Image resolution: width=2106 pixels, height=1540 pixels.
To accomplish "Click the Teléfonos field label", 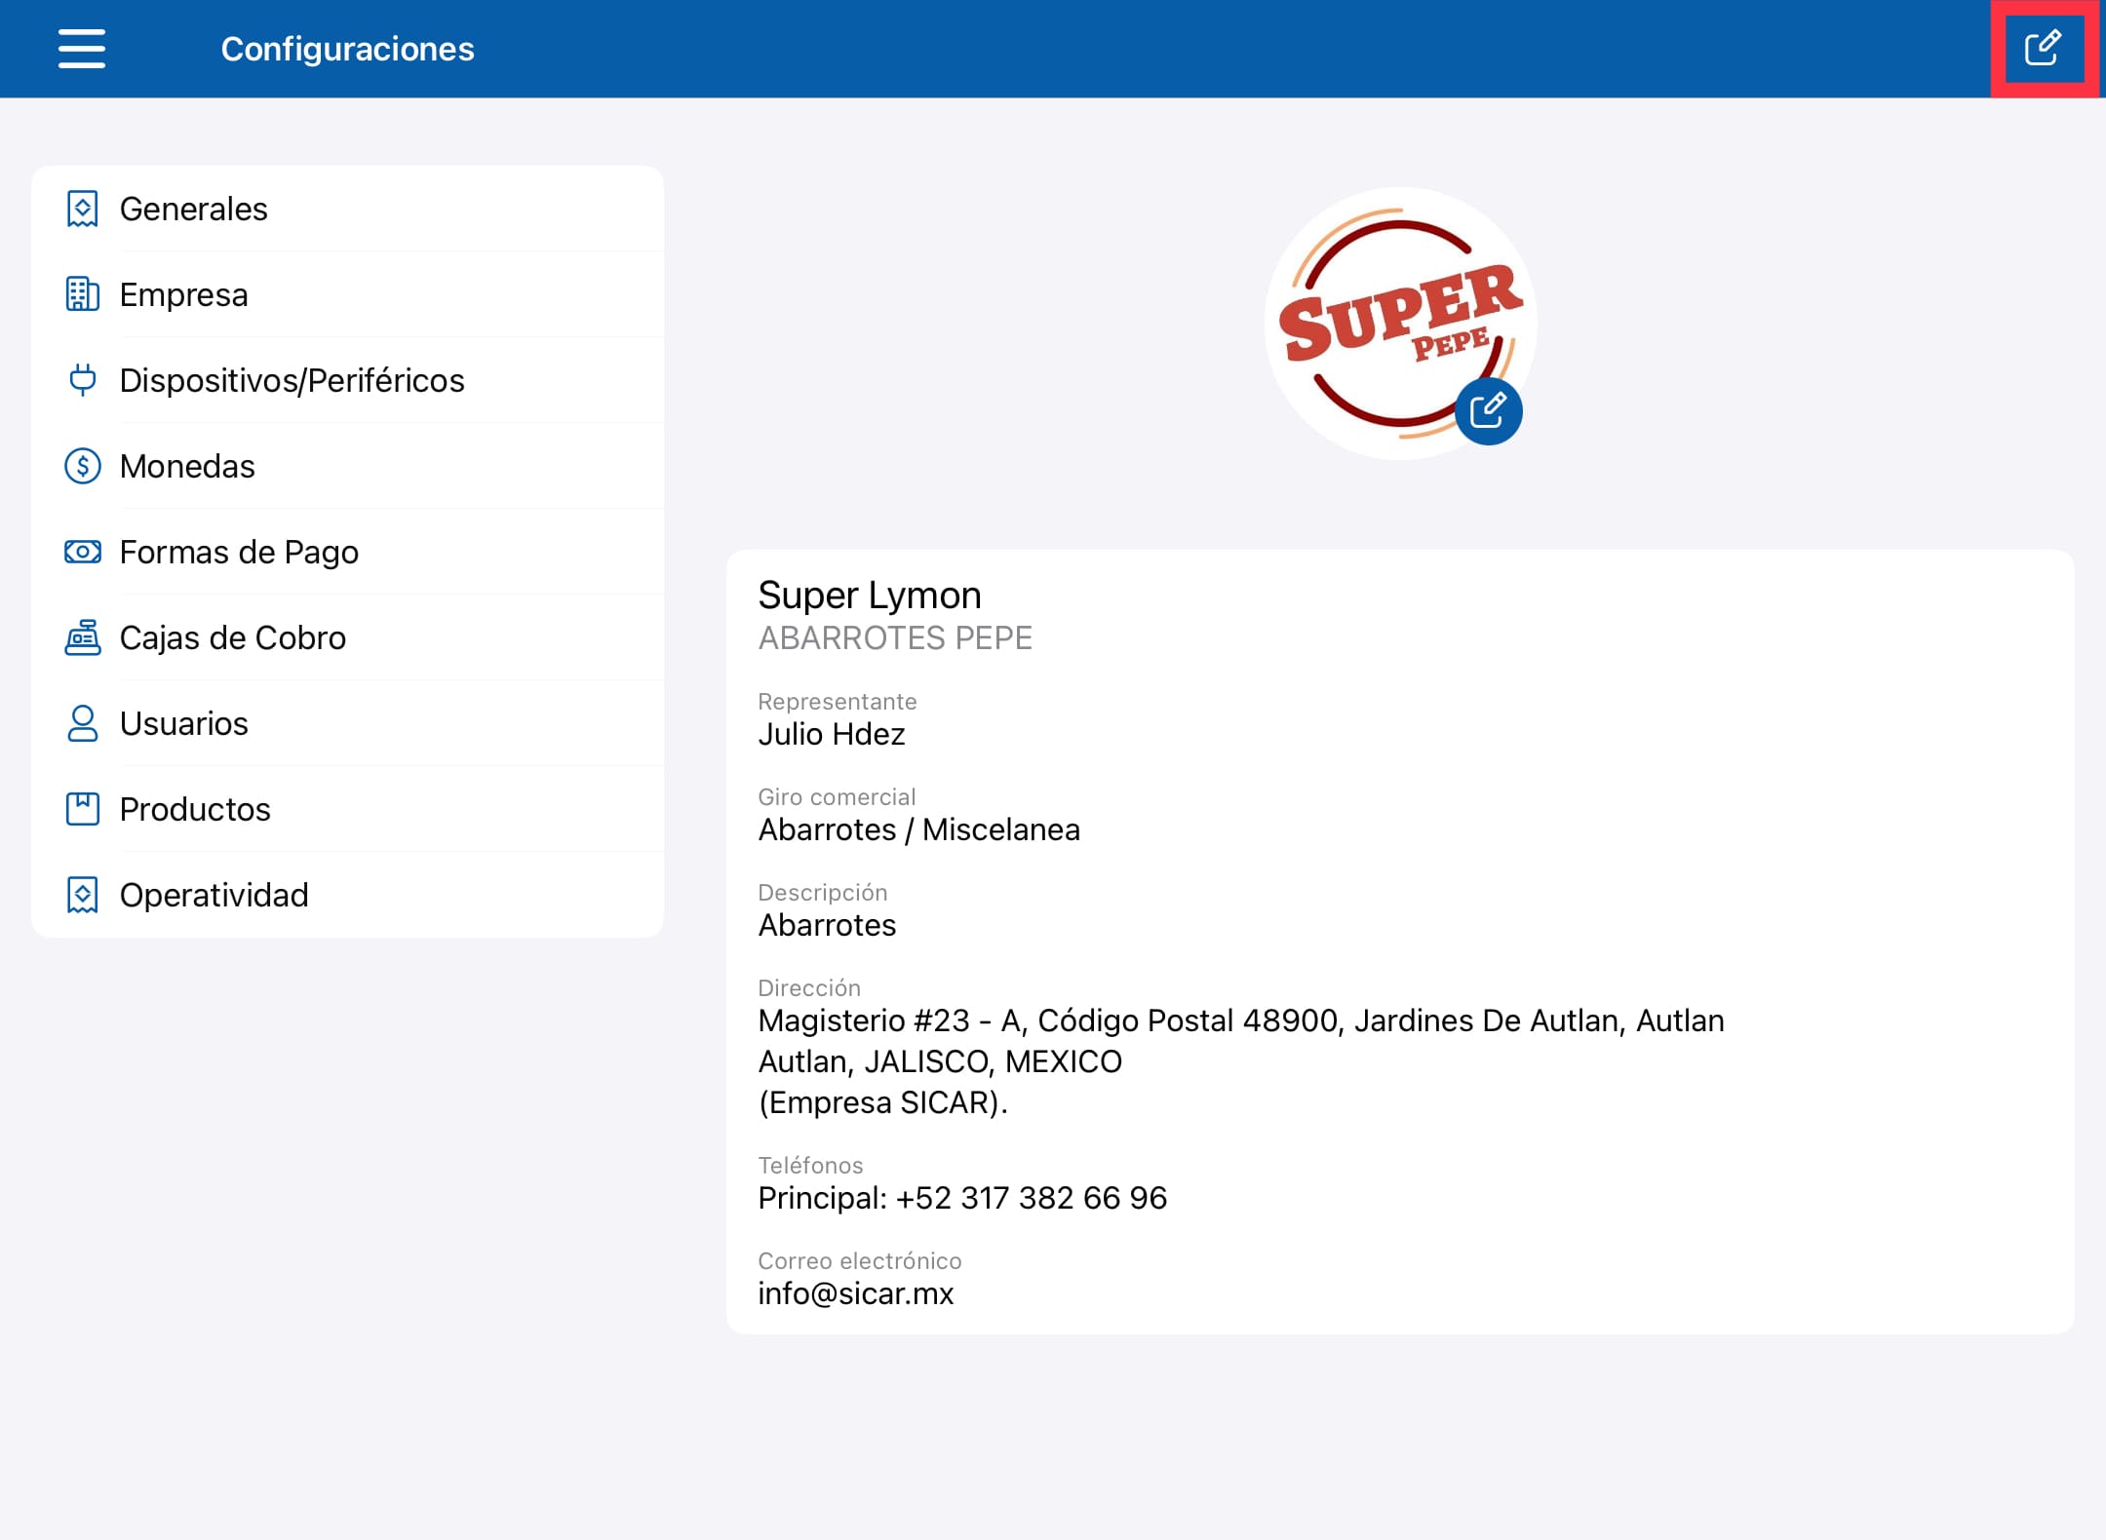I will tap(810, 1166).
